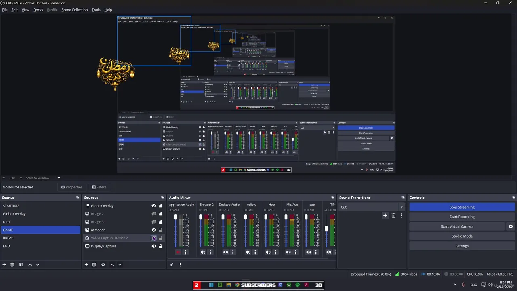The image size is (517, 291).
Task: Click Start Recording
Action: point(462,217)
